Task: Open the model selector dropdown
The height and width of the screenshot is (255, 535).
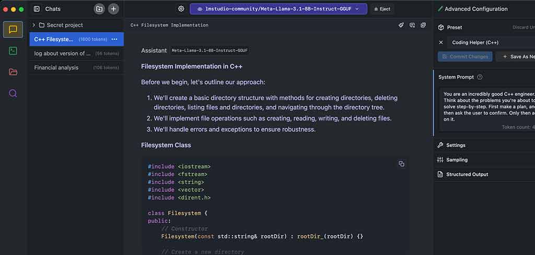Action: pos(278,9)
